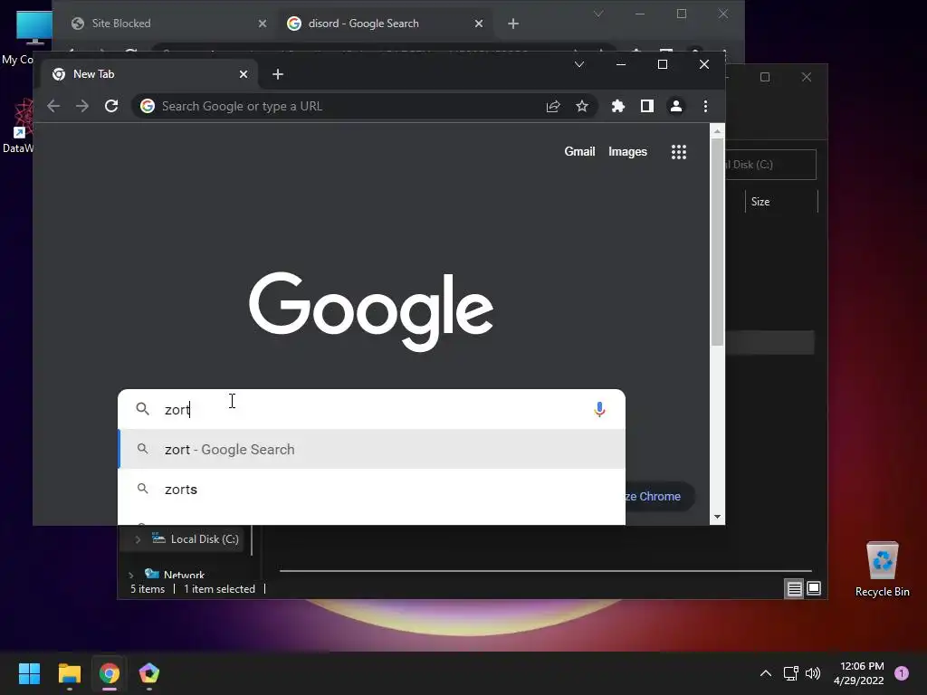Select the DataW desktop shortcut
The width and height of the screenshot is (927, 695).
tap(18, 127)
